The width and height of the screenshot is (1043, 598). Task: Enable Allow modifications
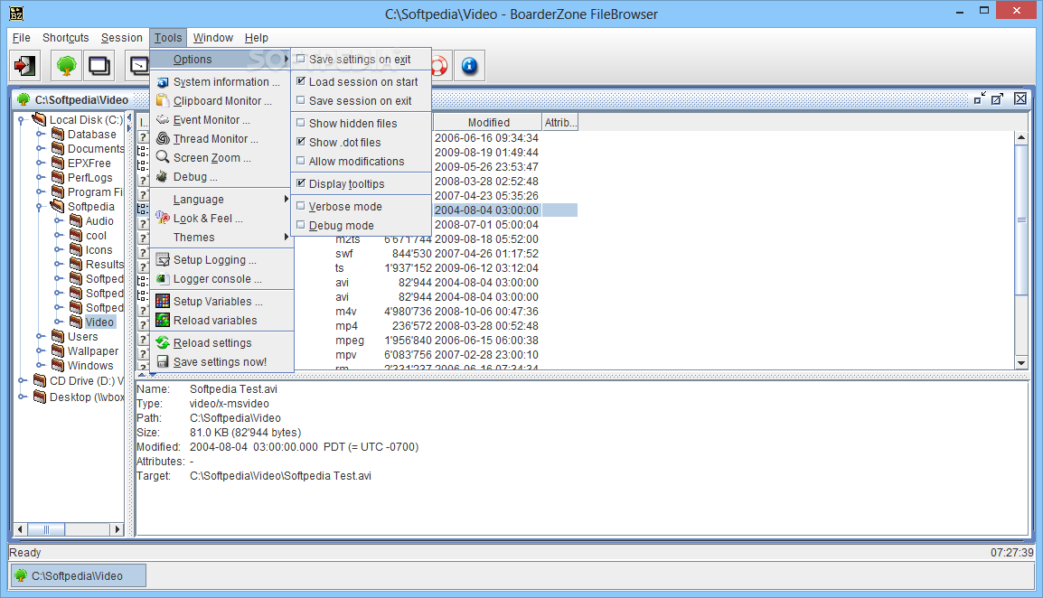click(362, 162)
